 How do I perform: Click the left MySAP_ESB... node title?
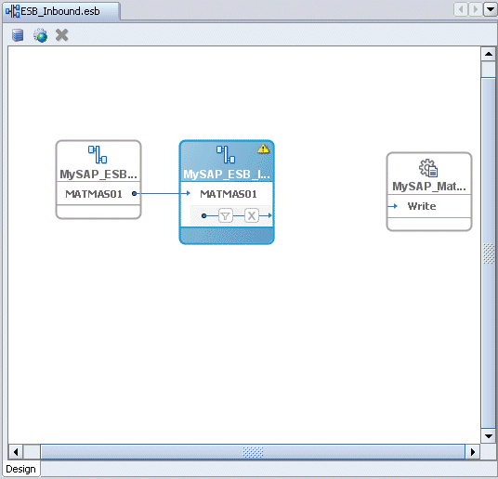(98, 175)
